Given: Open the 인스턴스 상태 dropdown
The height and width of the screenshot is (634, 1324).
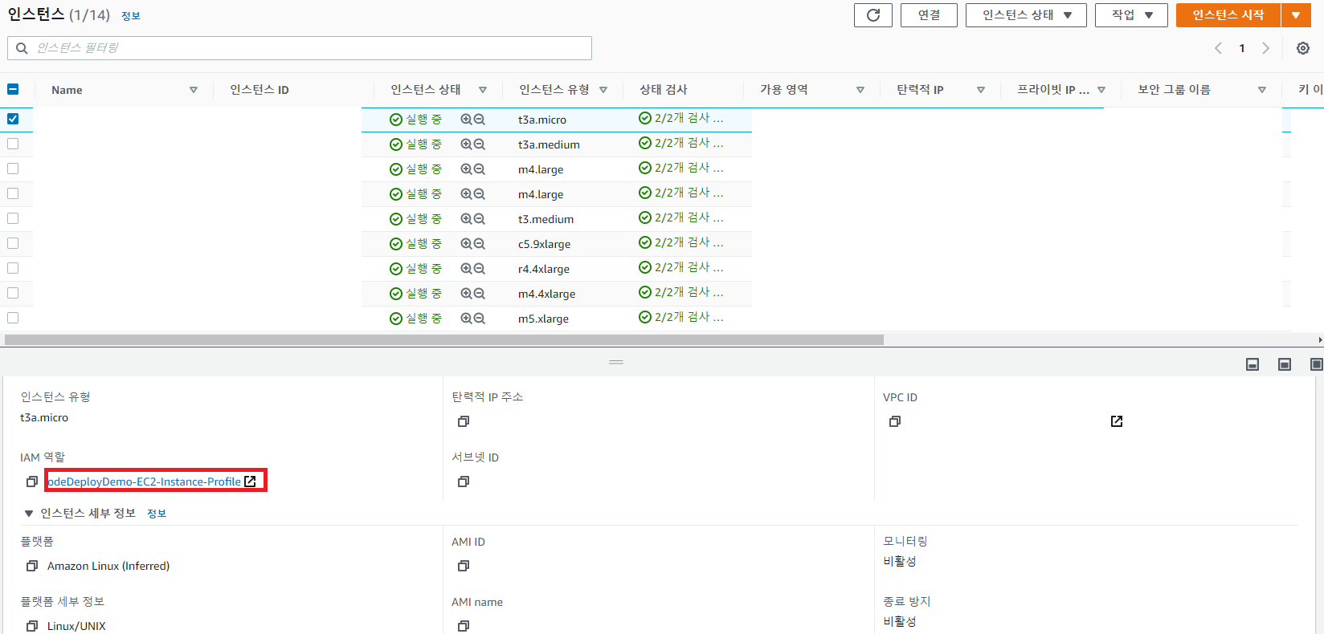Looking at the screenshot, I should point(1026,15).
